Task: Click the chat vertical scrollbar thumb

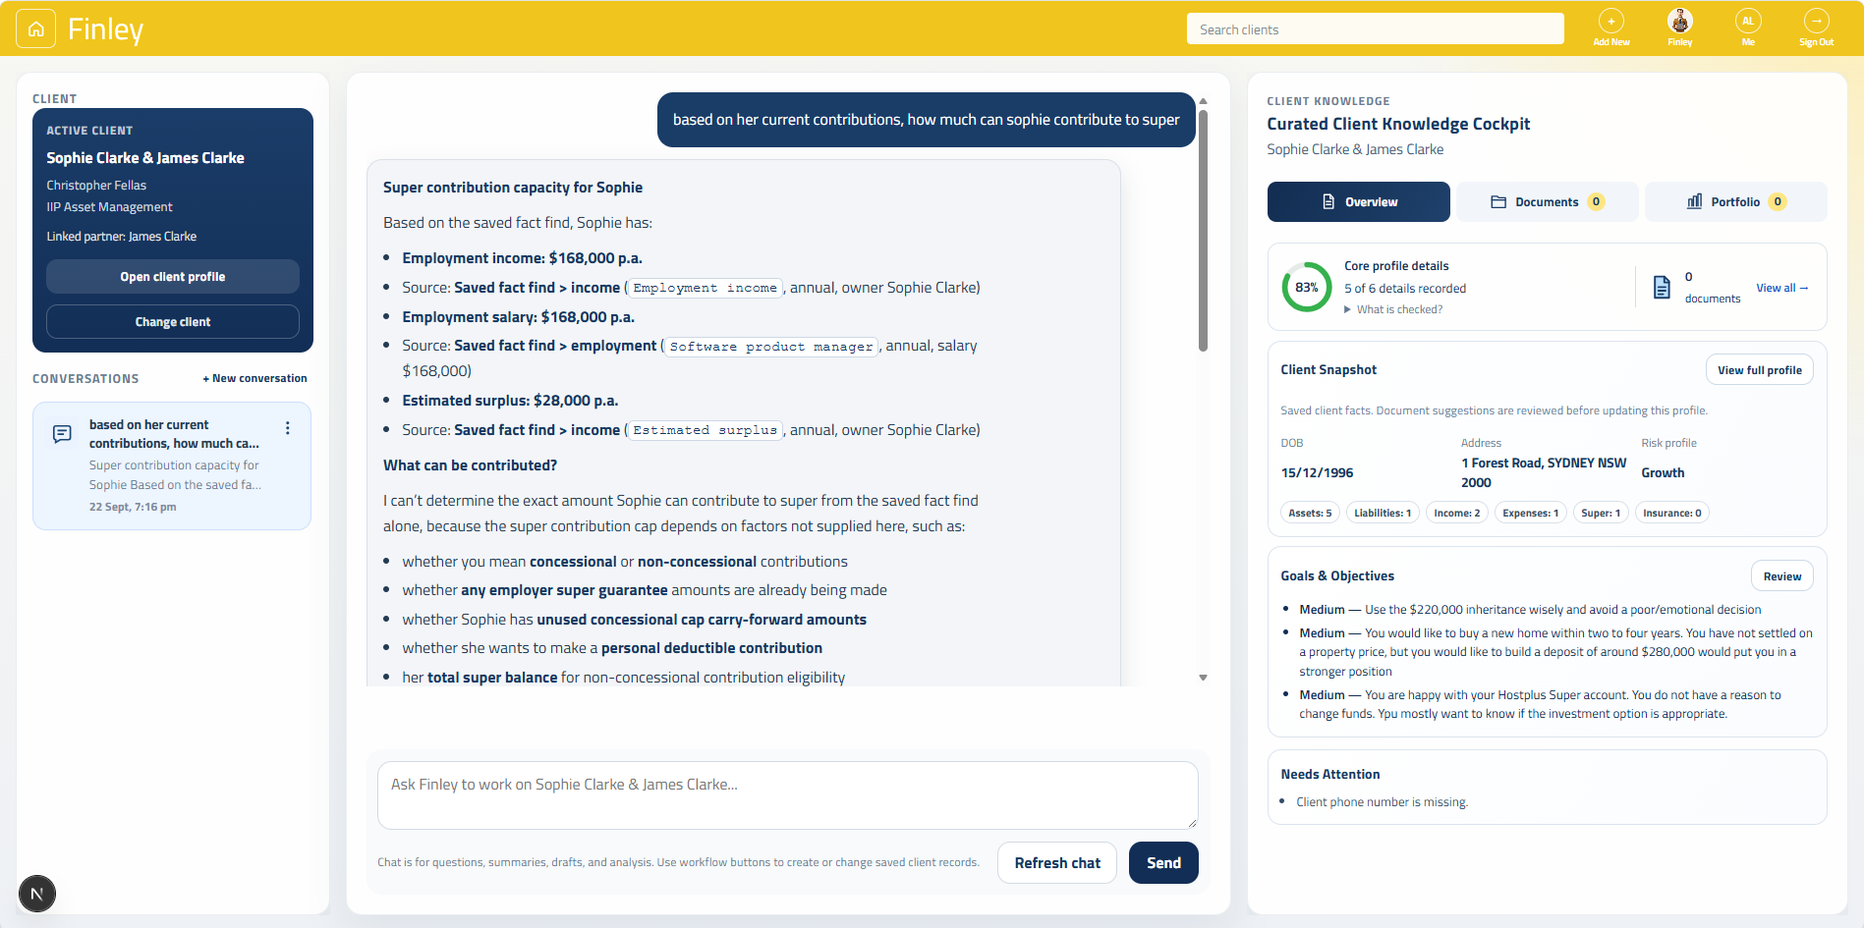Action: point(1203,231)
